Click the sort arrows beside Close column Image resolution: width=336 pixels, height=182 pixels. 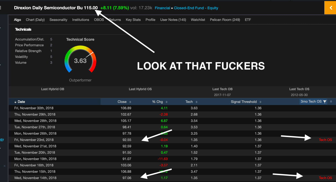[x=130, y=102]
